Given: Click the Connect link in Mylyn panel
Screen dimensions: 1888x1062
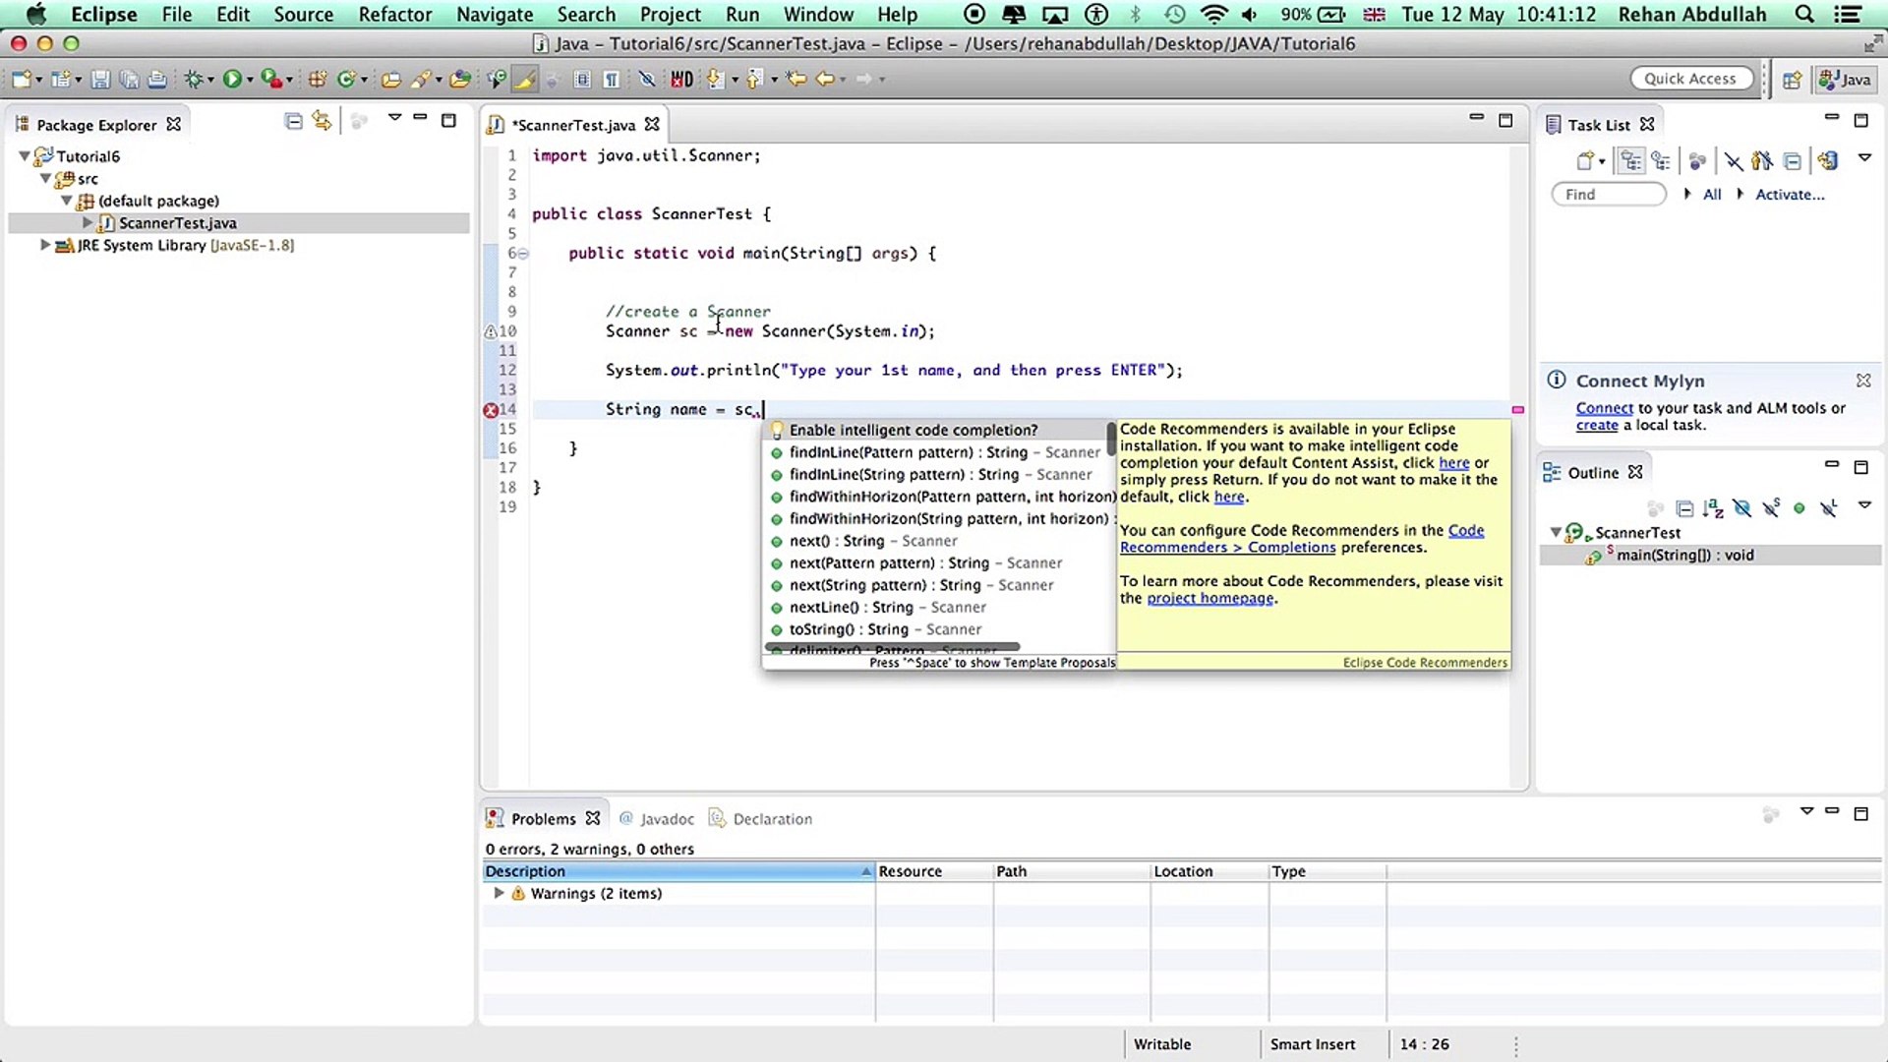Looking at the screenshot, I should pos(1604,408).
